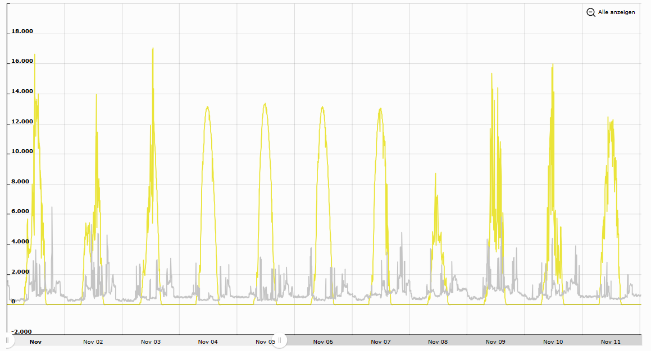This screenshot has width=651, height=351.
Task: Jump to Nov 07 in the range scrollbar
Action: pos(380,341)
